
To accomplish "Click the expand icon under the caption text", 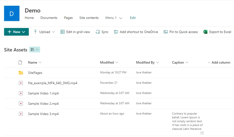I will (x=202, y=133).
